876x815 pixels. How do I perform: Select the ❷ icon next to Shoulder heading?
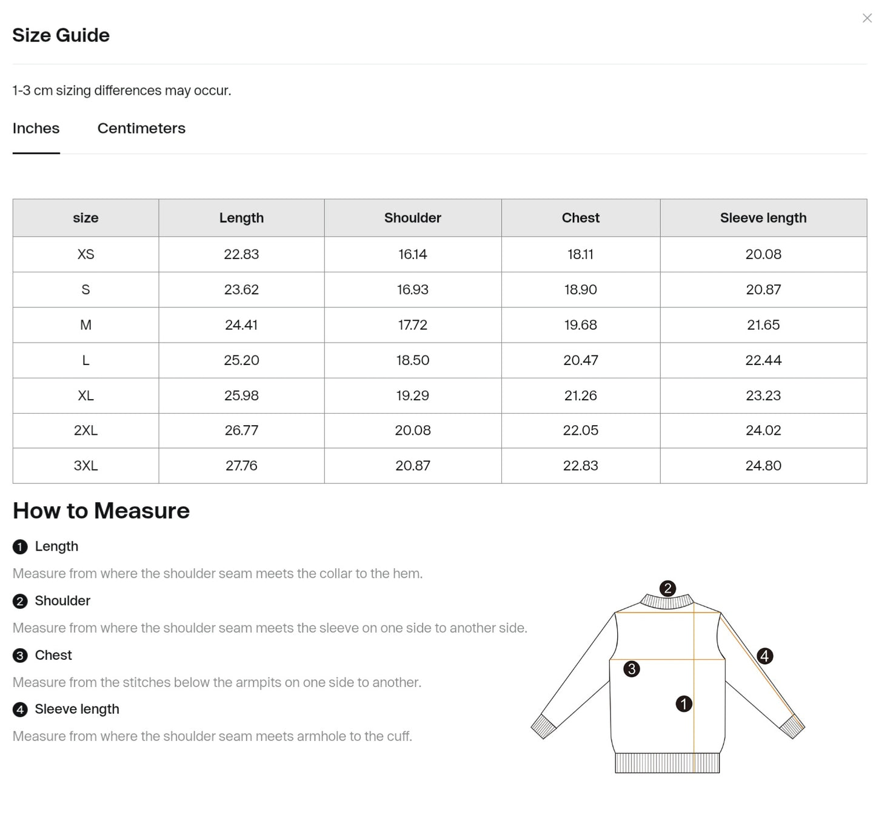[20, 601]
